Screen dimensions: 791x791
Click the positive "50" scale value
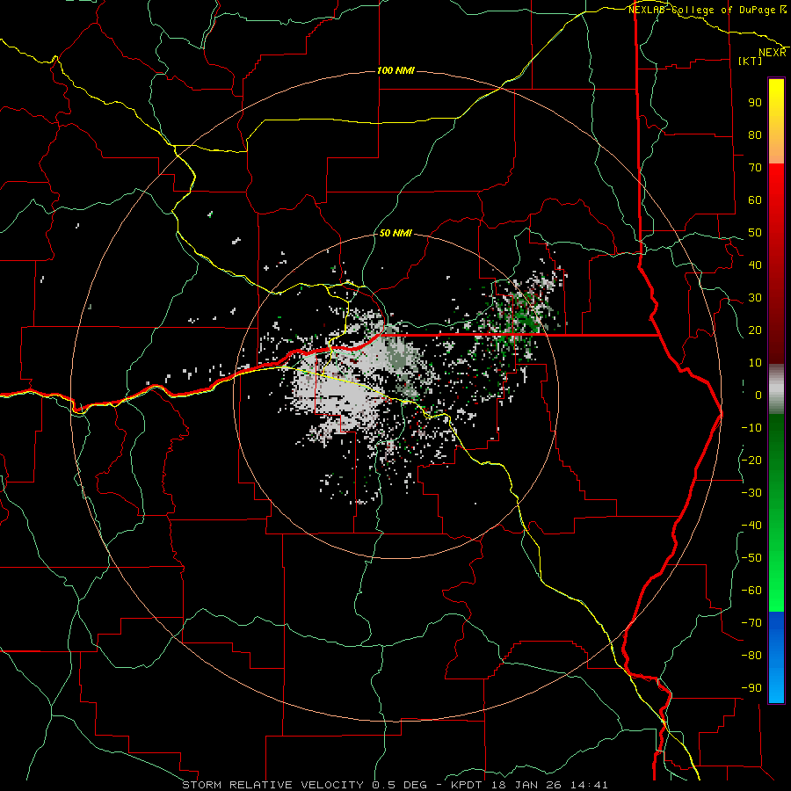coord(755,233)
